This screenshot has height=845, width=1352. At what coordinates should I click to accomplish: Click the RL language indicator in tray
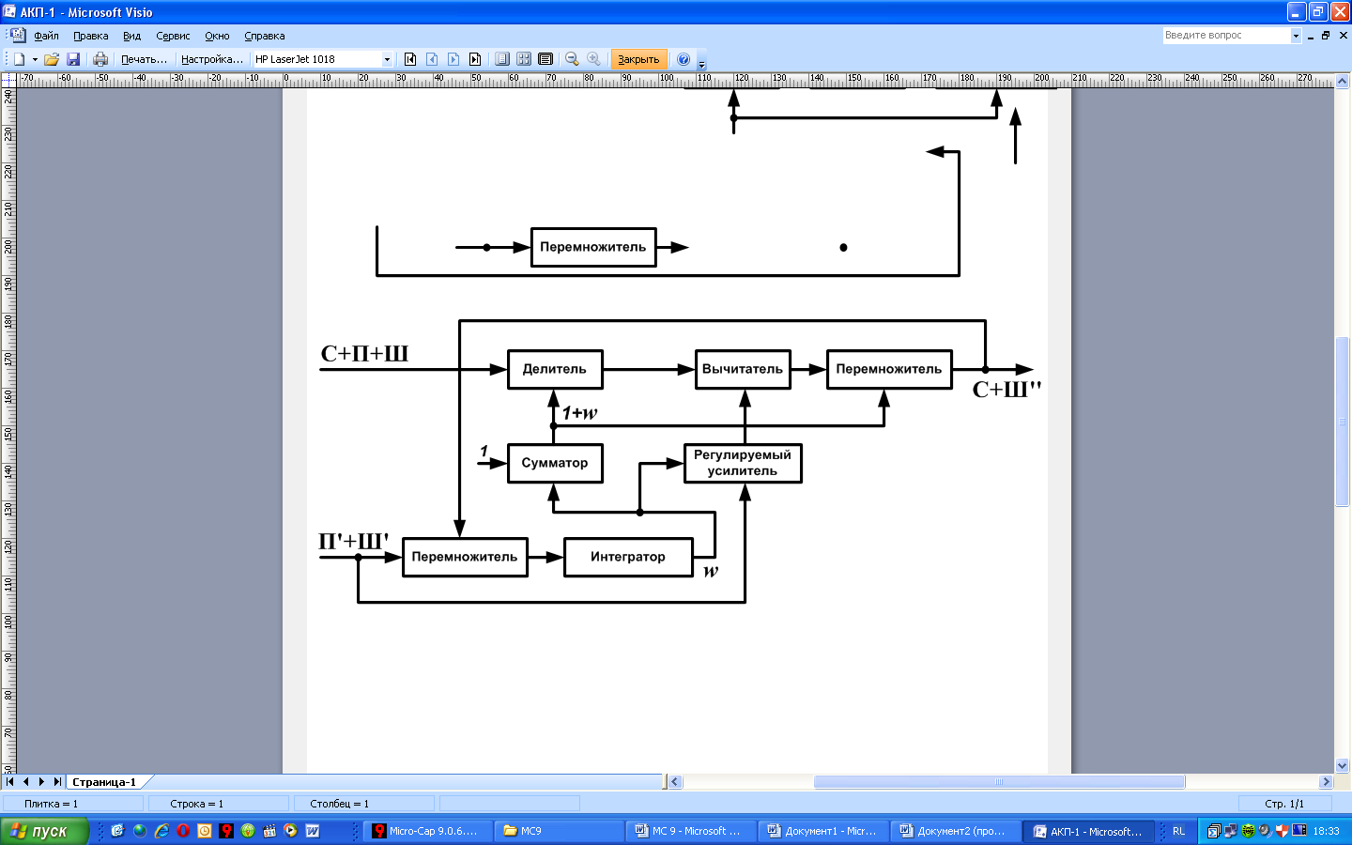click(x=1178, y=831)
